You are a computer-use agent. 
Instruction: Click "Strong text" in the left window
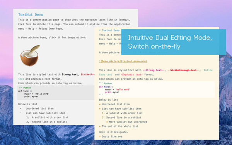click(70, 74)
